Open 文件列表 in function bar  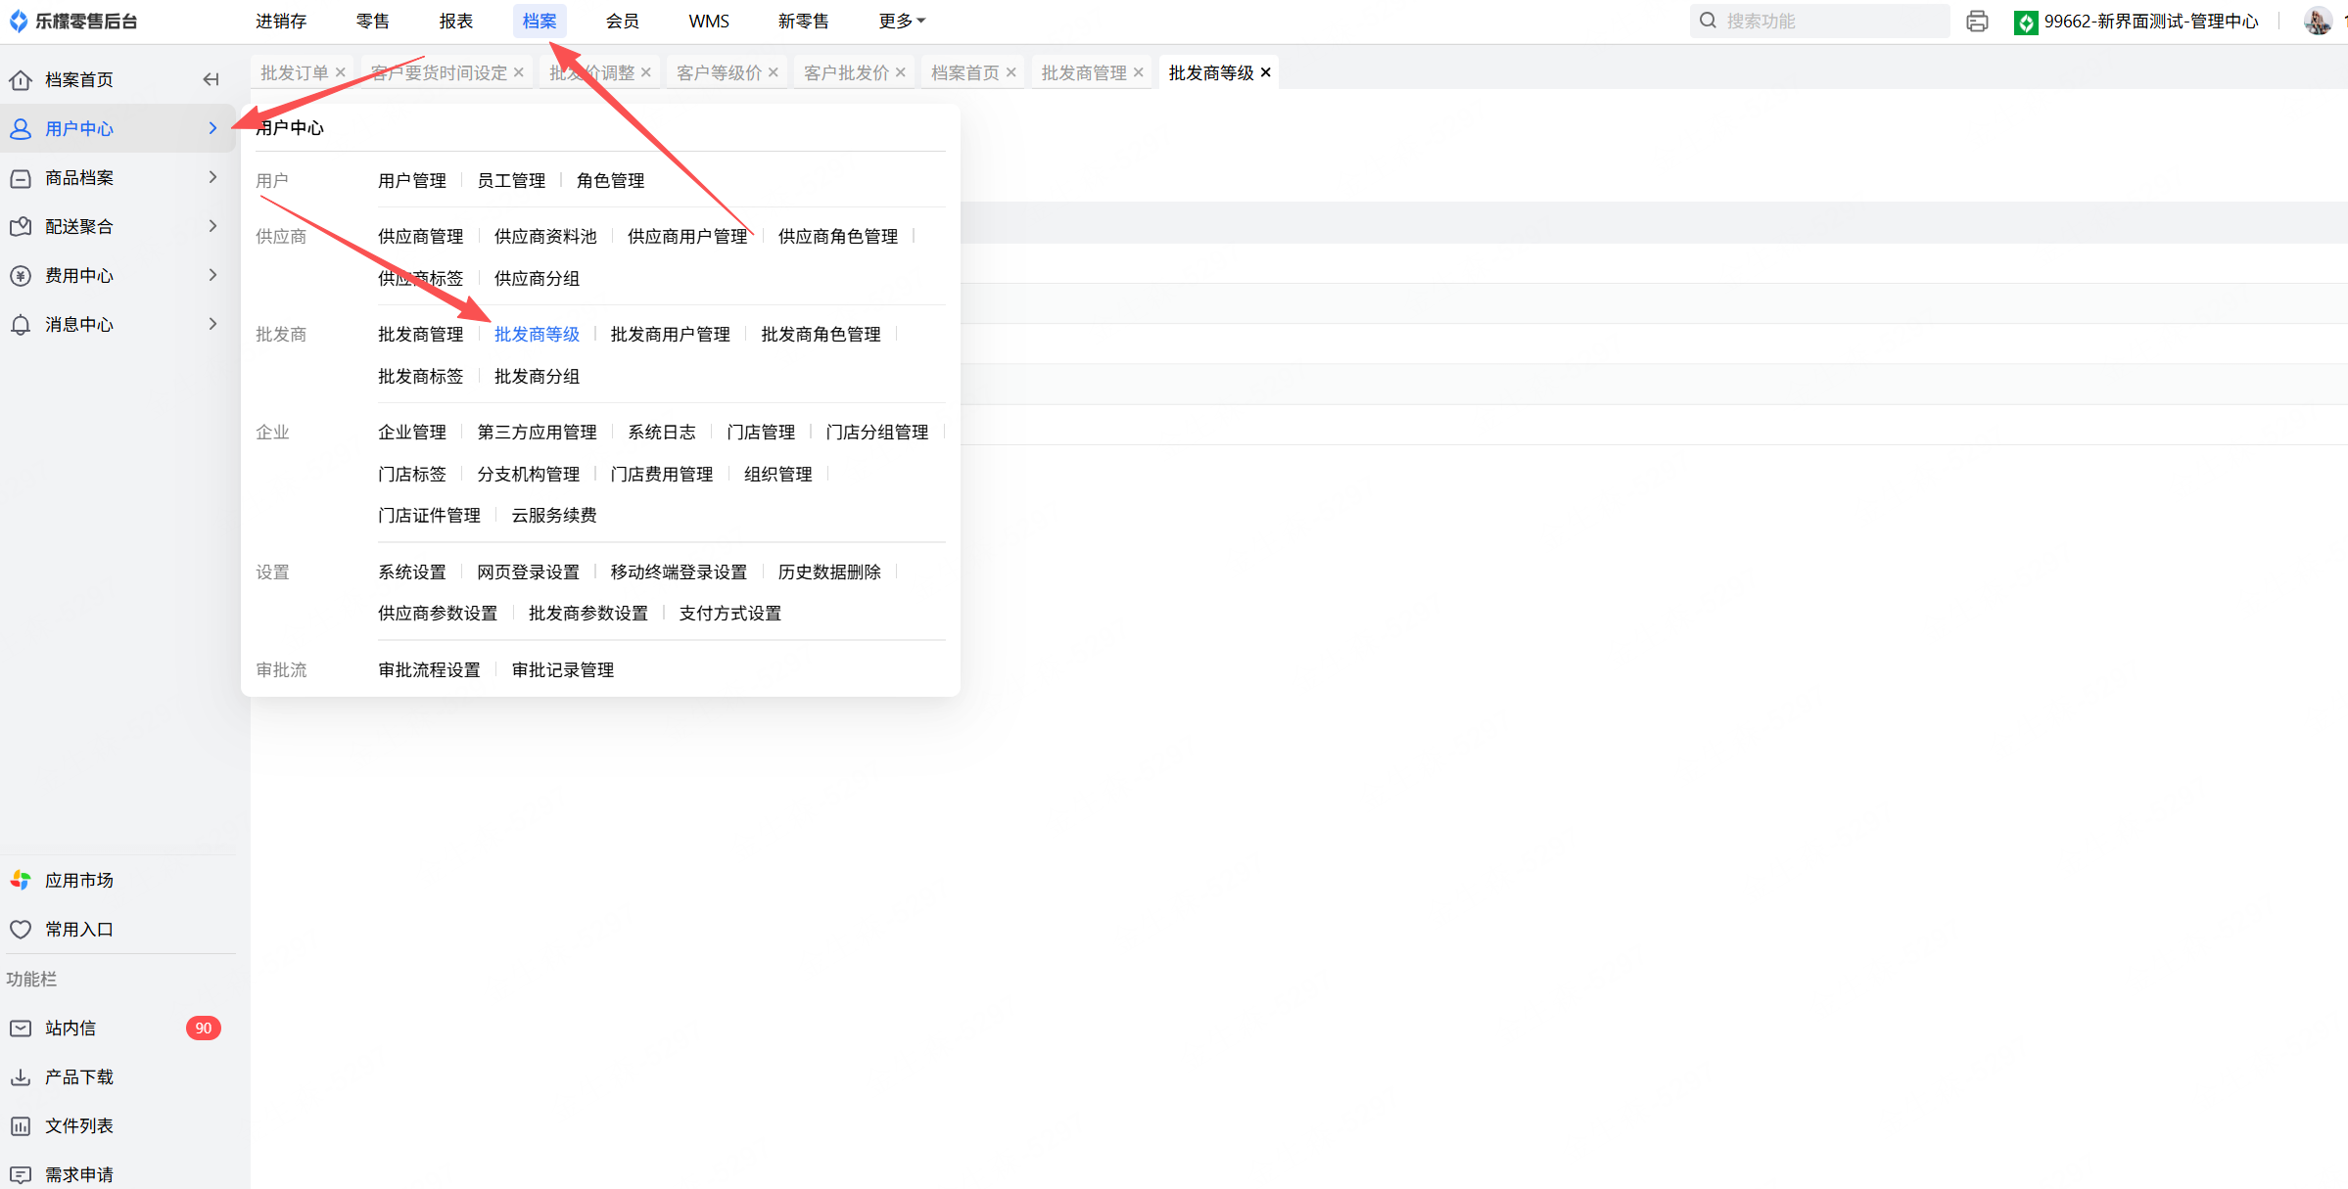(x=78, y=1125)
